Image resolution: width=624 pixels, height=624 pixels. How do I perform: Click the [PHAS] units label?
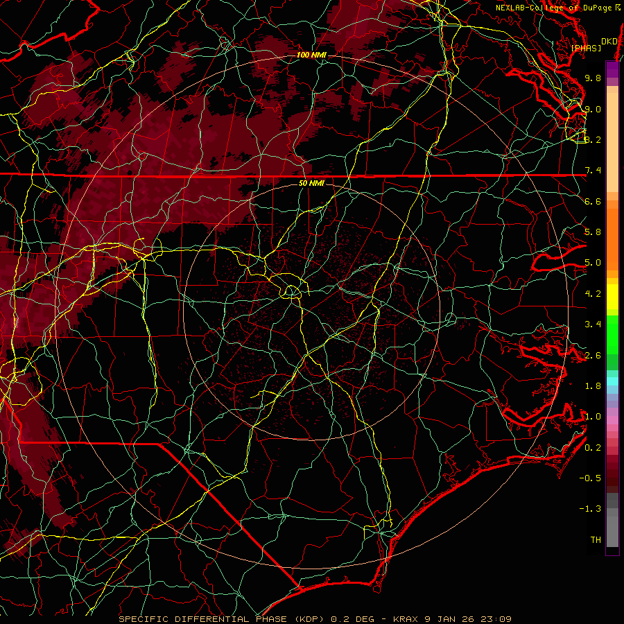click(x=586, y=48)
